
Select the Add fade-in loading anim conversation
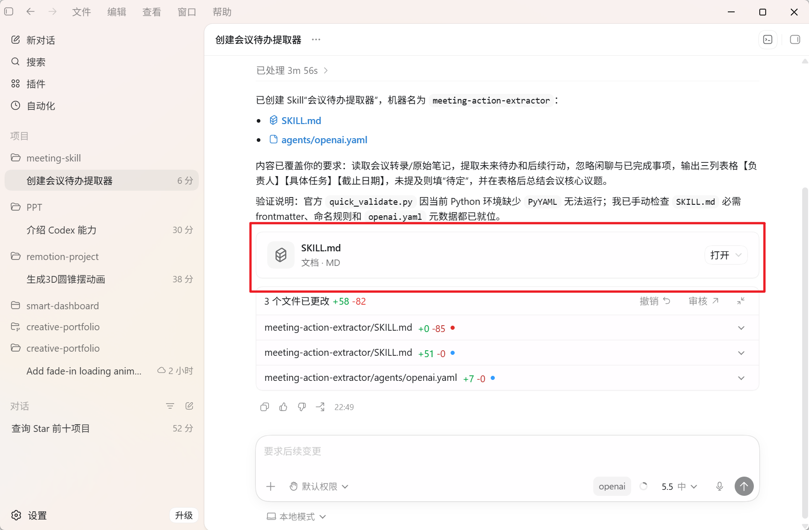[x=102, y=371]
